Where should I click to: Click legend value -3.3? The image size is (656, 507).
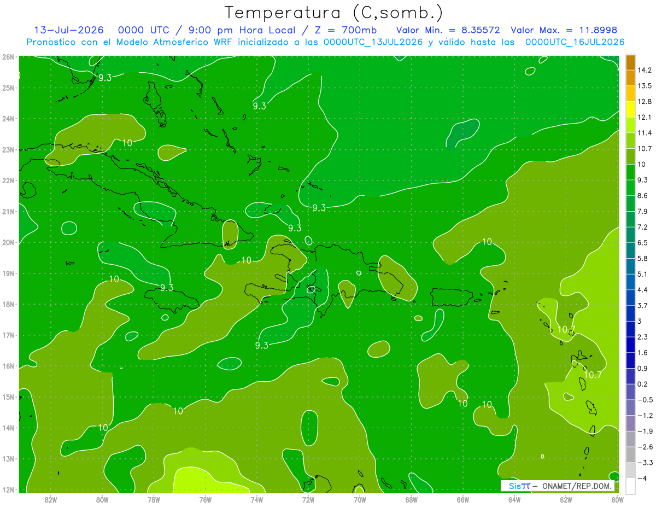[645, 463]
